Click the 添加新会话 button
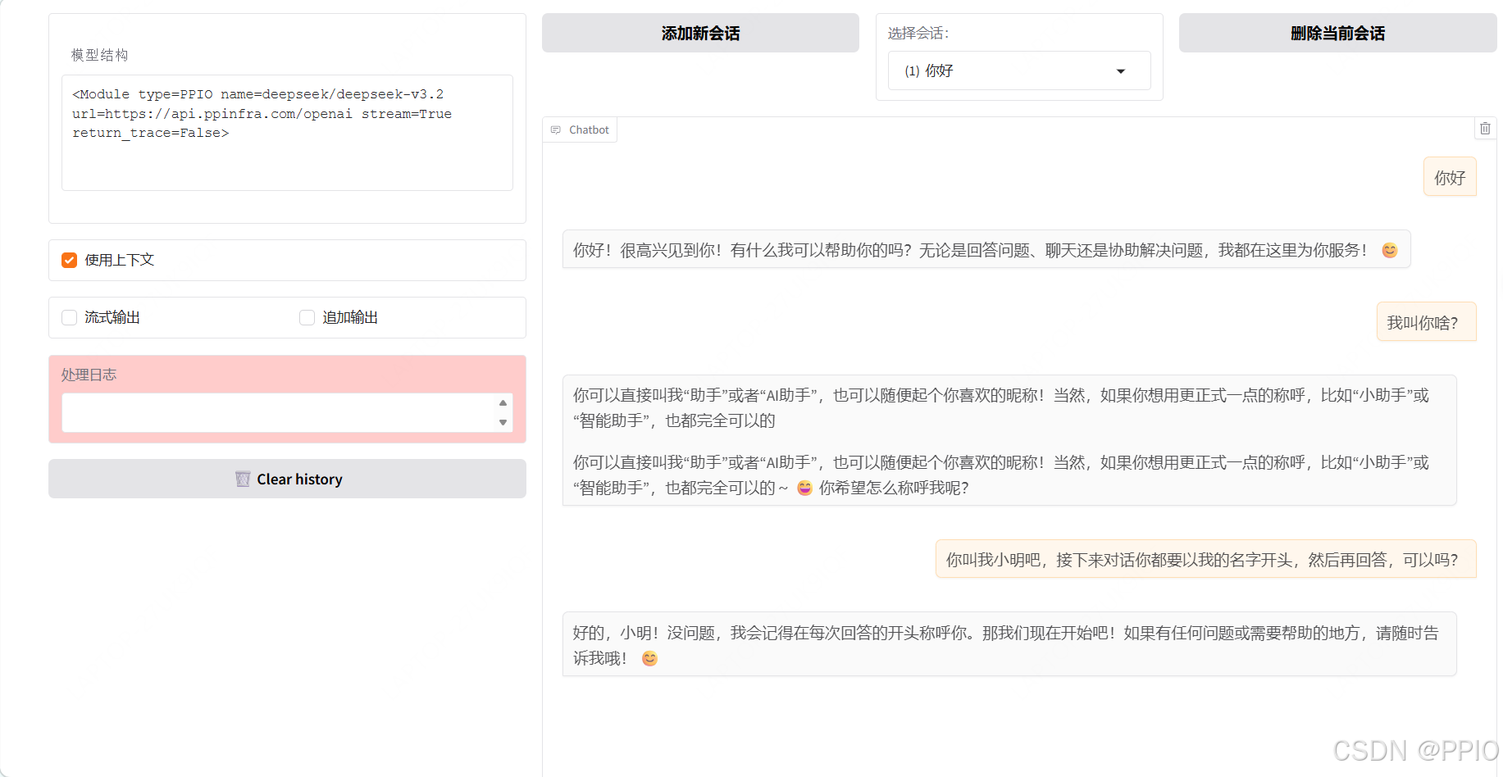Screen dimensions: 1503x777 pos(700,33)
